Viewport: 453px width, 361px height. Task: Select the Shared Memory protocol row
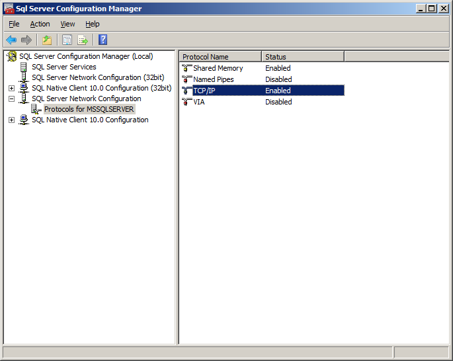pos(263,68)
